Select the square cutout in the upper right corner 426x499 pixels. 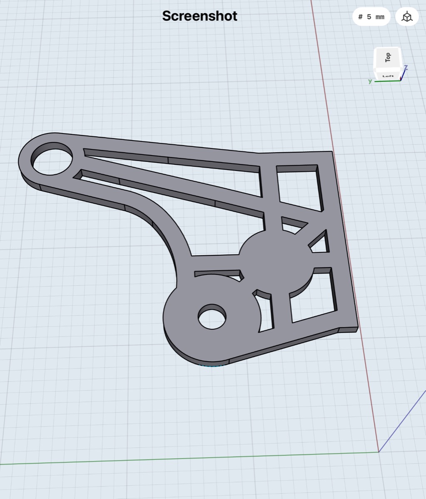coord(300,187)
